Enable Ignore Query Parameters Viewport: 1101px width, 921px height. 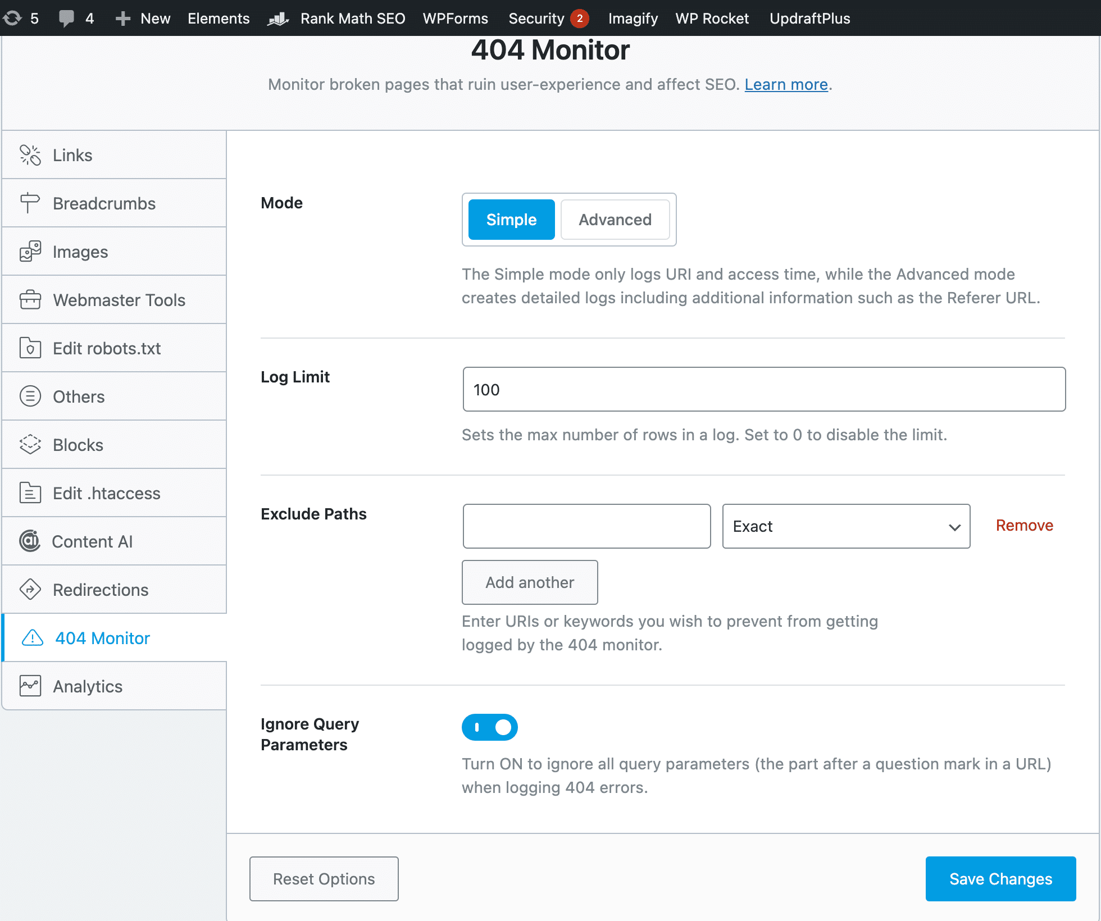[x=489, y=727]
